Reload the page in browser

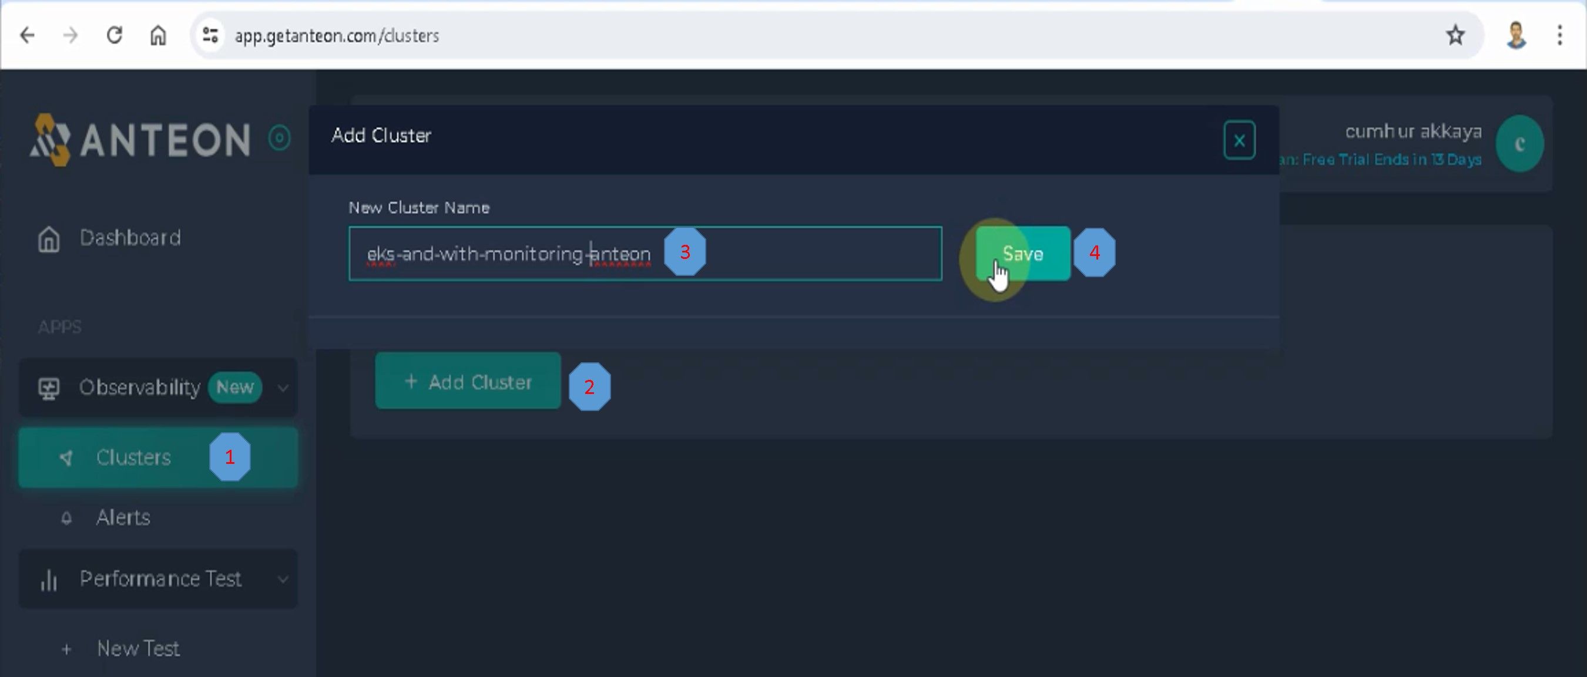coord(115,35)
